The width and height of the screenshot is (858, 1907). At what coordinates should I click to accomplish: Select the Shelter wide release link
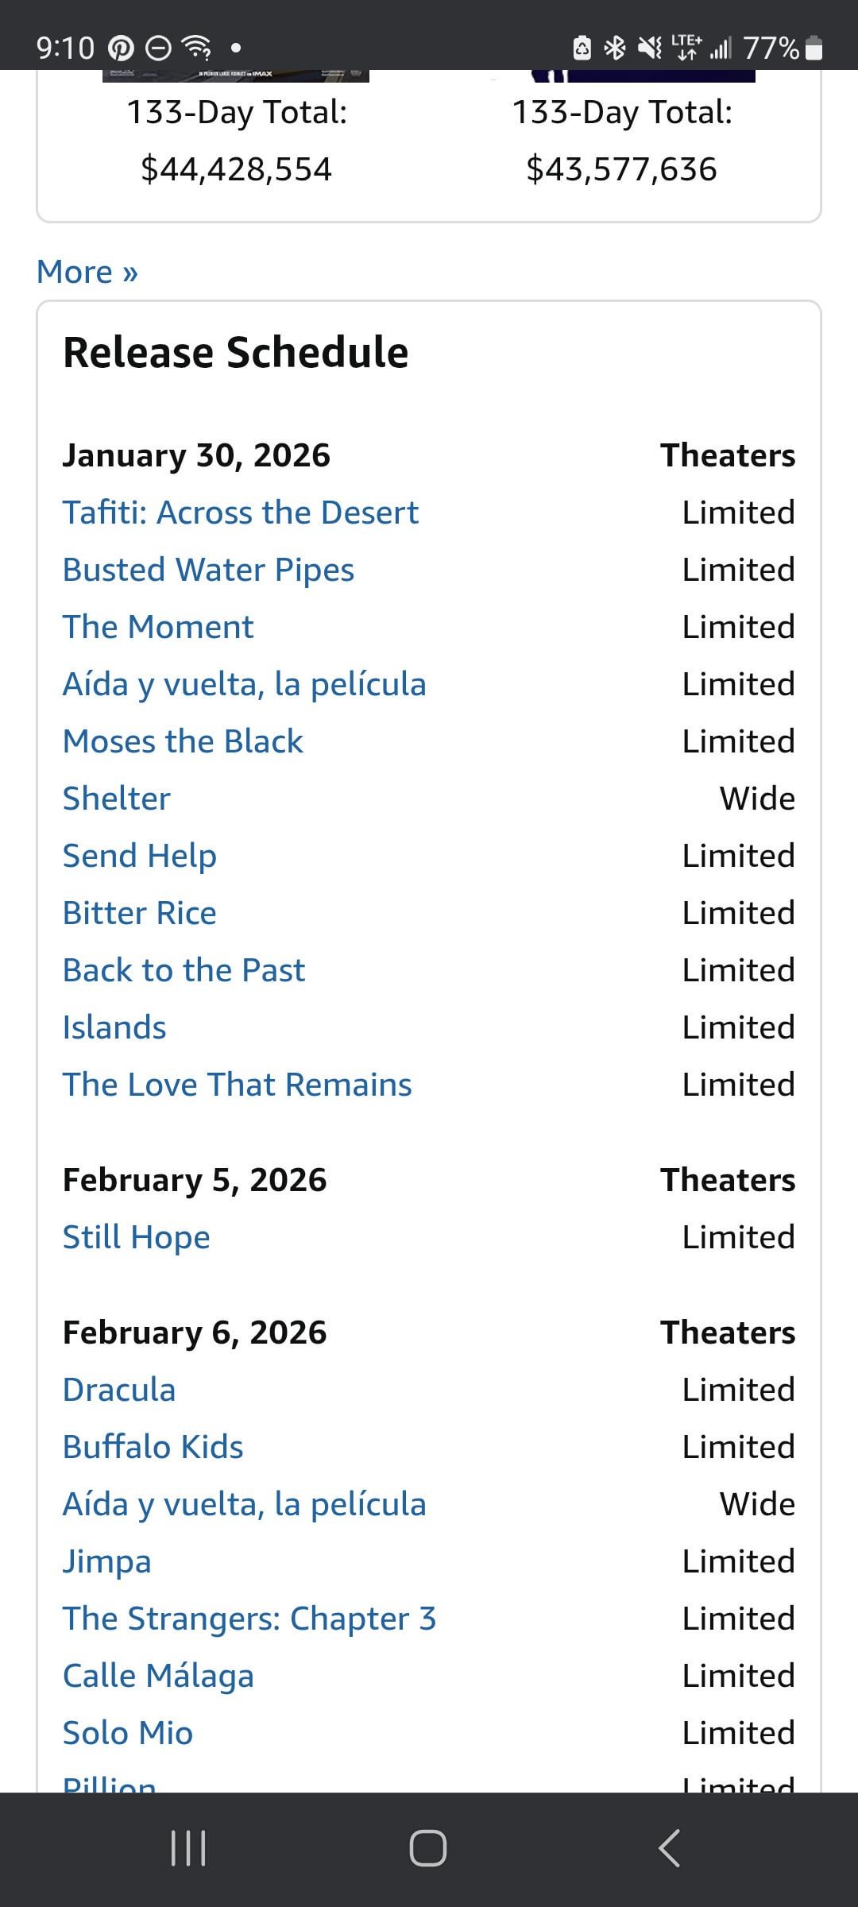click(117, 799)
